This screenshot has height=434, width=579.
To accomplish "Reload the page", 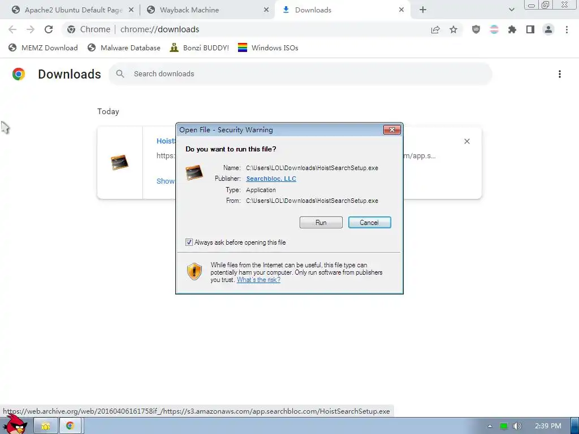I will (49, 29).
